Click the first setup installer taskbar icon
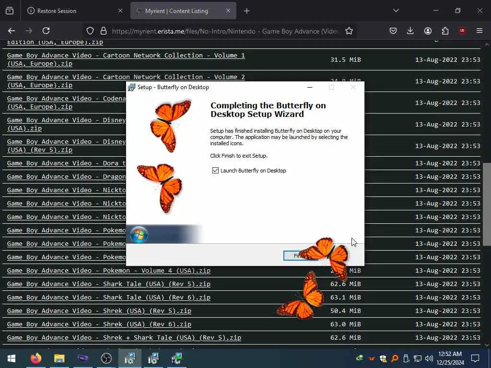This screenshot has width=491, height=368. (x=129, y=358)
